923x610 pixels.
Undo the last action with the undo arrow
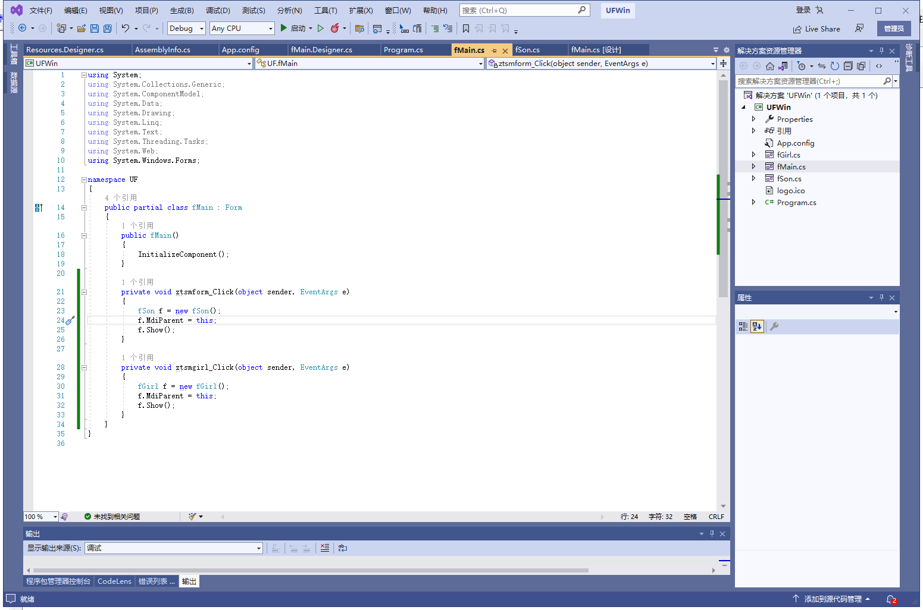click(x=126, y=28)
